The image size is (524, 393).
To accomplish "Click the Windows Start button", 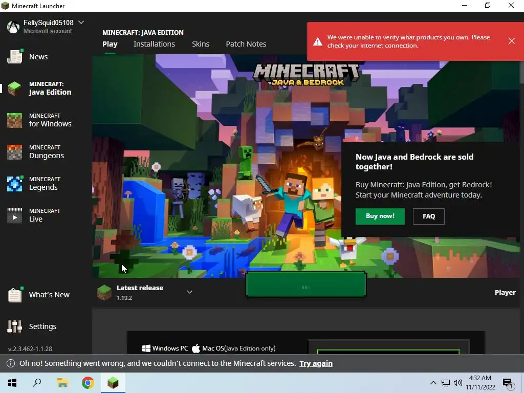I will click(x=12, y=383).
